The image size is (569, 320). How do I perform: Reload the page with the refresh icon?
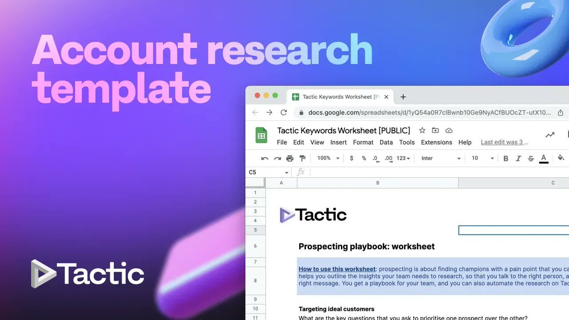click(284, 112)
